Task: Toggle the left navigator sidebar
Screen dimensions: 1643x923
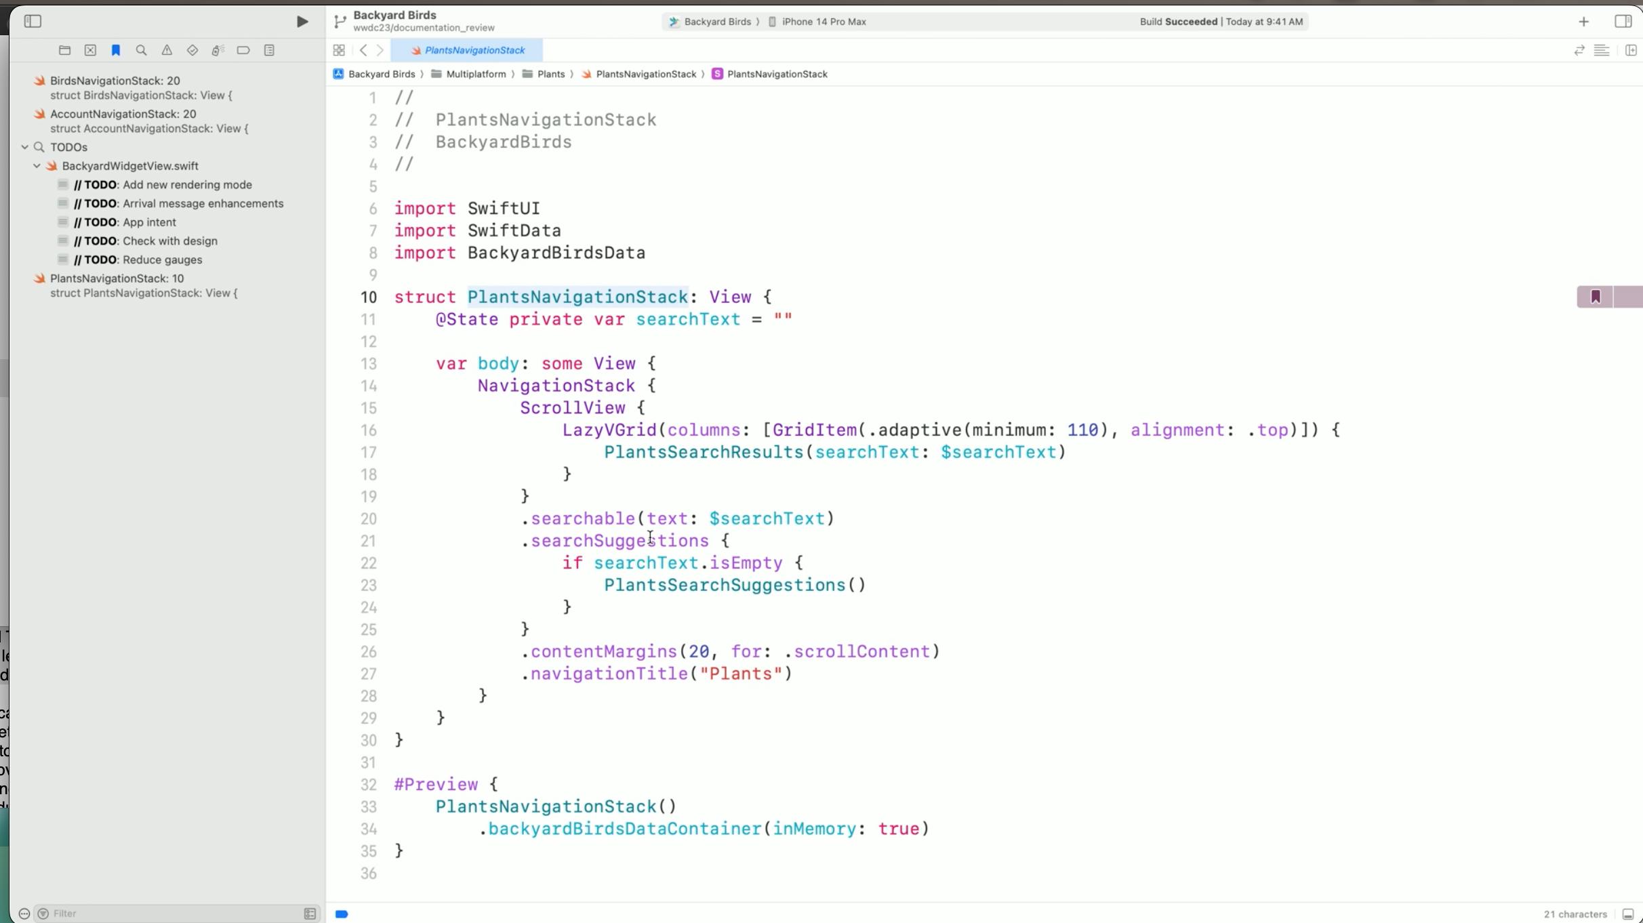Action: coord(33,21)
